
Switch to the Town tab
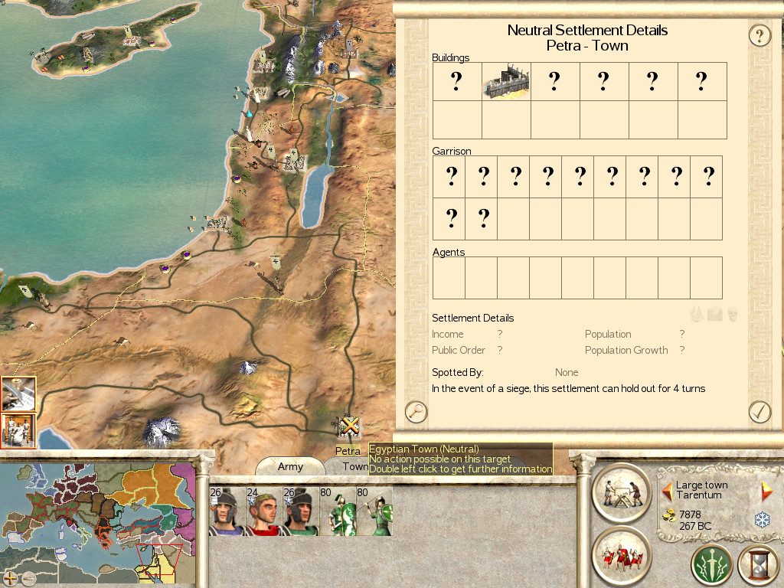coord(355,466)
